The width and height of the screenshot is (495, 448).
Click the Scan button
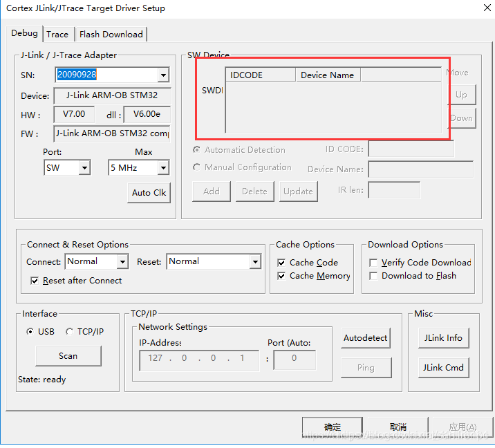(68, 356)
